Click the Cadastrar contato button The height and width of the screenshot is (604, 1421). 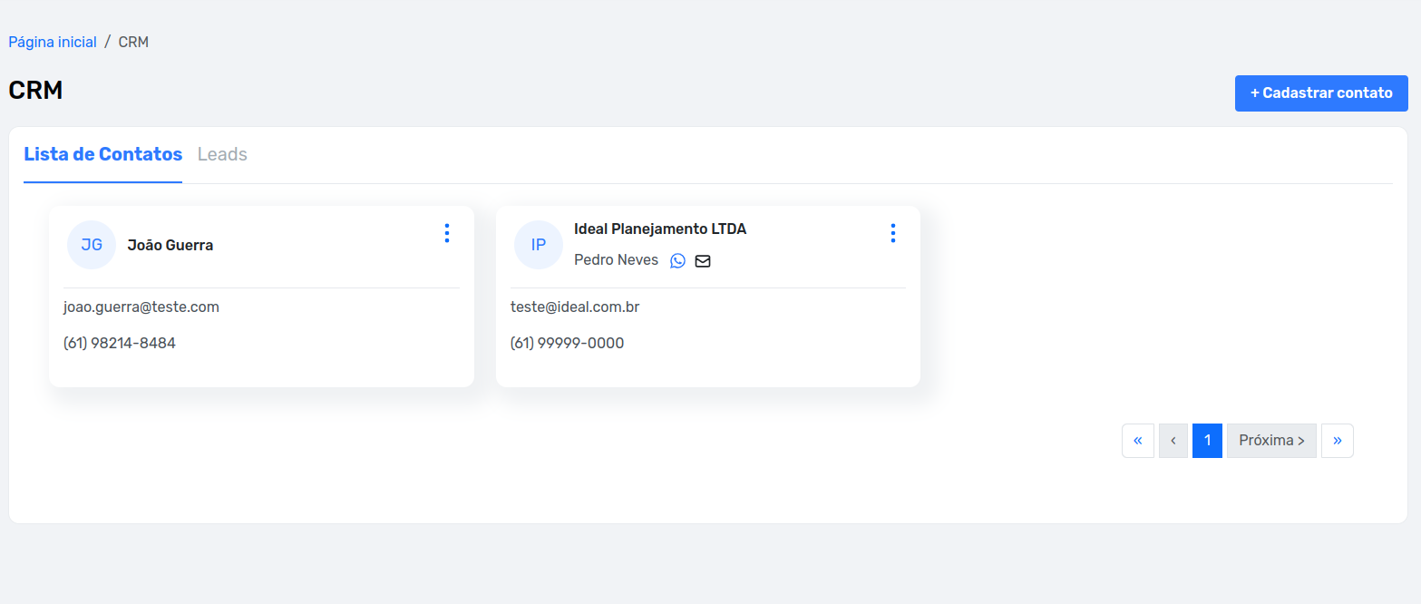coord(1321,93)
